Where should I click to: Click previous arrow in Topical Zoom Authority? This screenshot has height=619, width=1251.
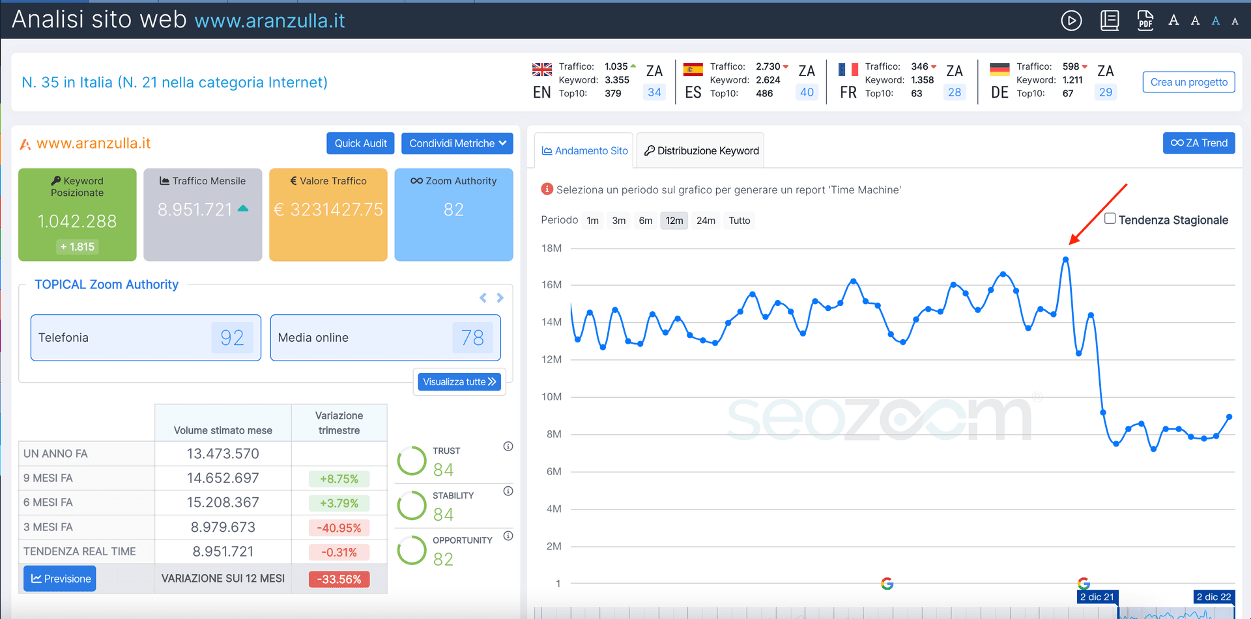click(x=483, y=297)
